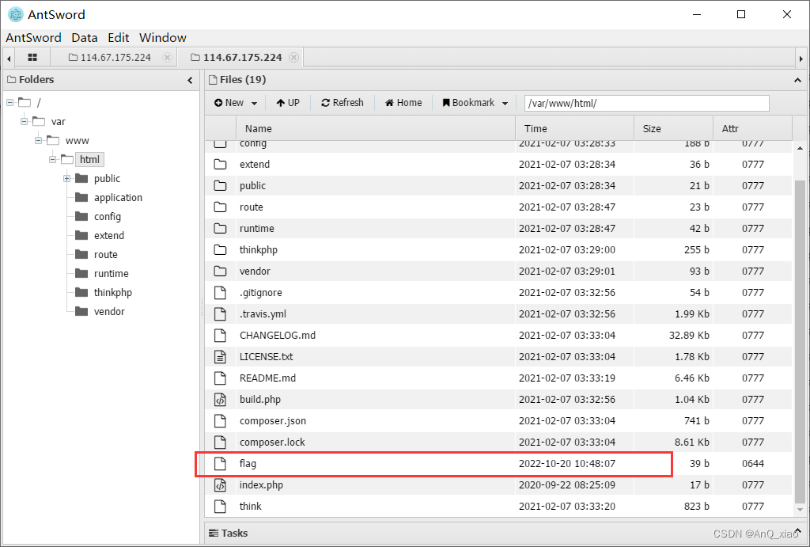
Task: Open the Data menu
Action: pyautogui.click(x=85, y=38)
